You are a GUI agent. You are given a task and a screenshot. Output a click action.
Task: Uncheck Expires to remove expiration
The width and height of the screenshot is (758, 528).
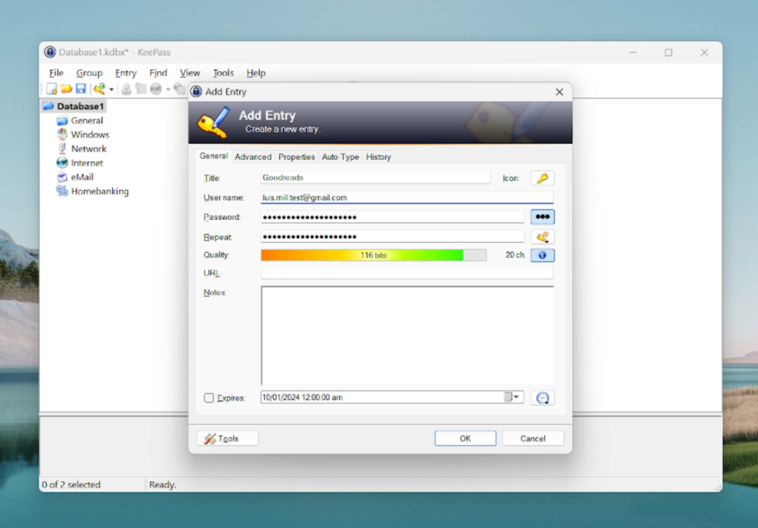pos(209,397)
